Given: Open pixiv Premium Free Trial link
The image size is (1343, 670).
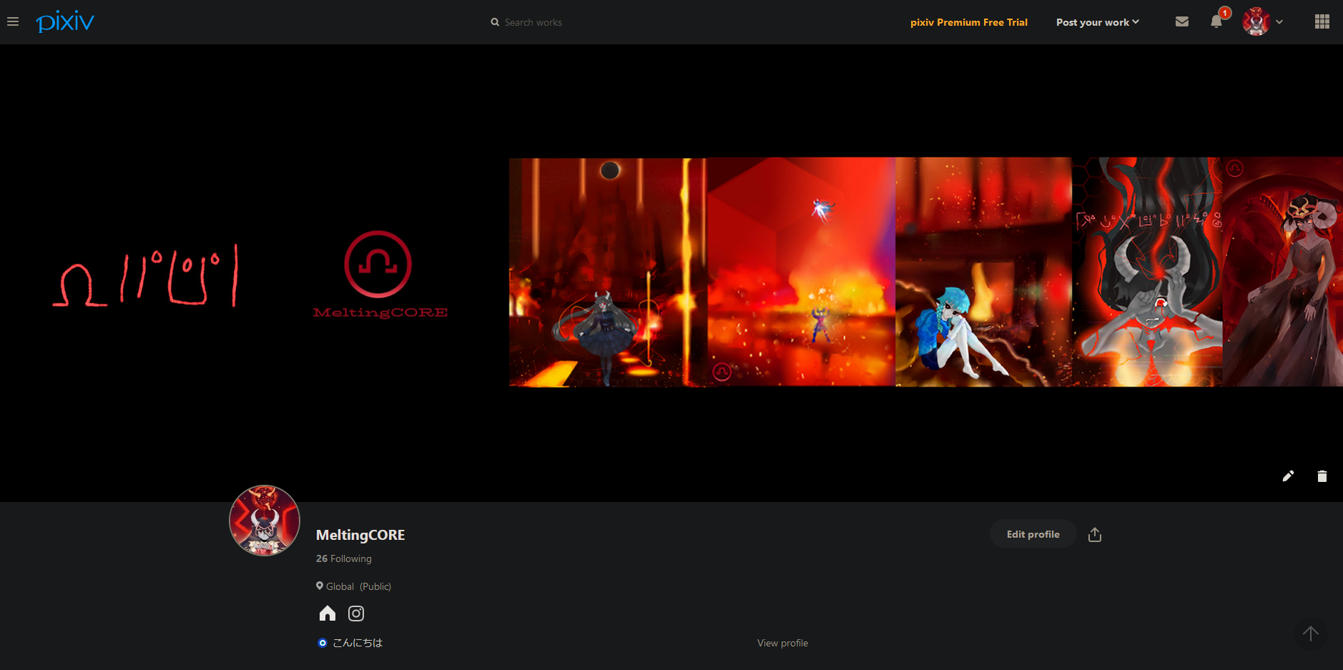Looking at the screenshot, I should pyautogui.click(x=968, y=22).
